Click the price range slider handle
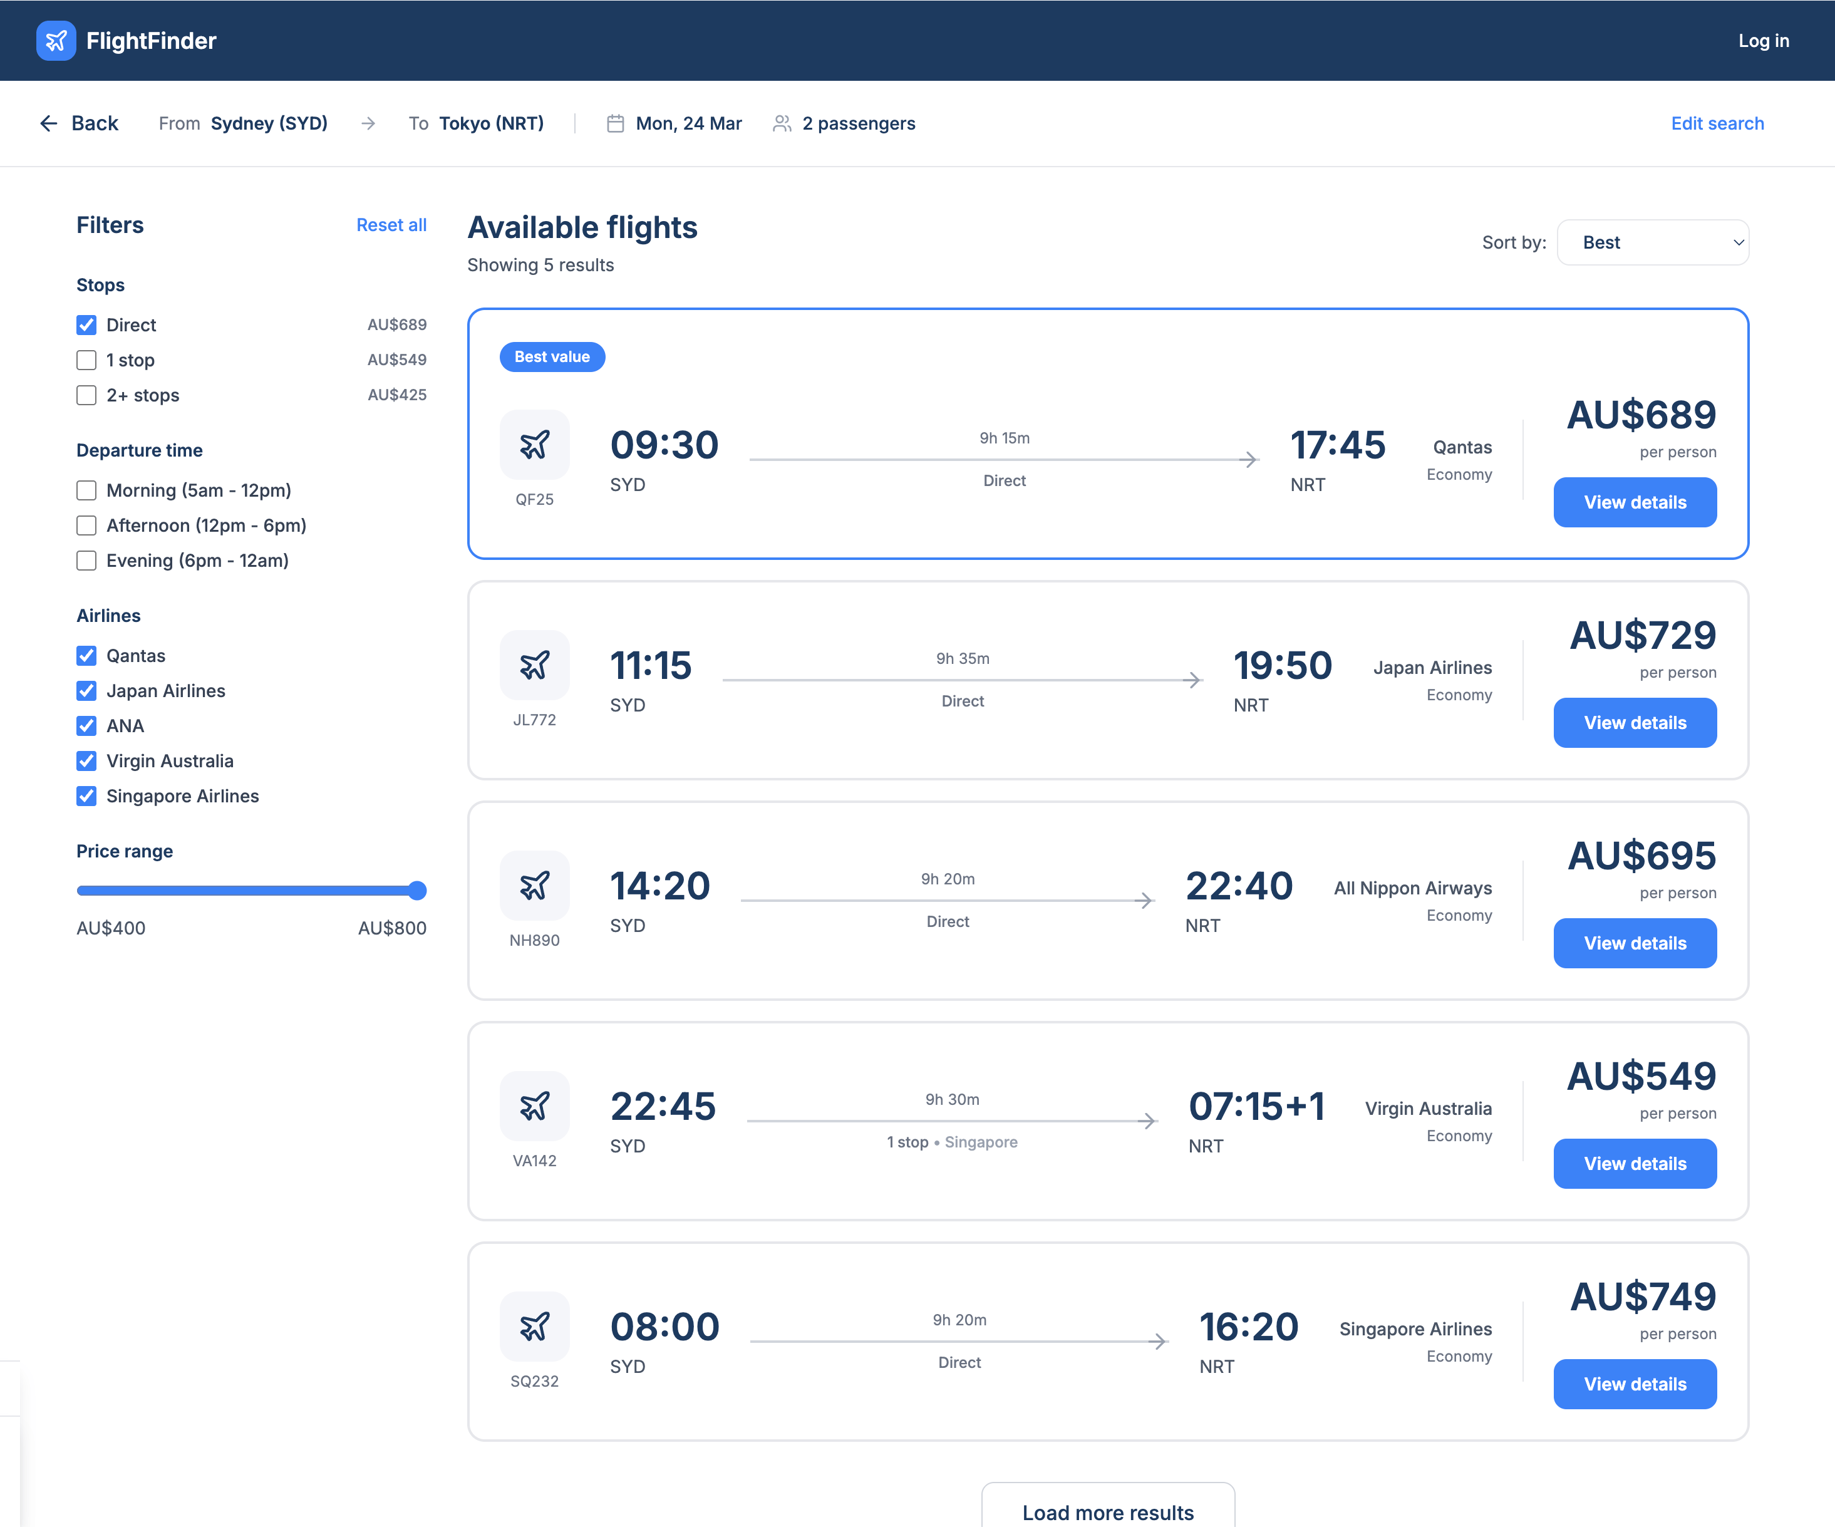 [418, 891]
